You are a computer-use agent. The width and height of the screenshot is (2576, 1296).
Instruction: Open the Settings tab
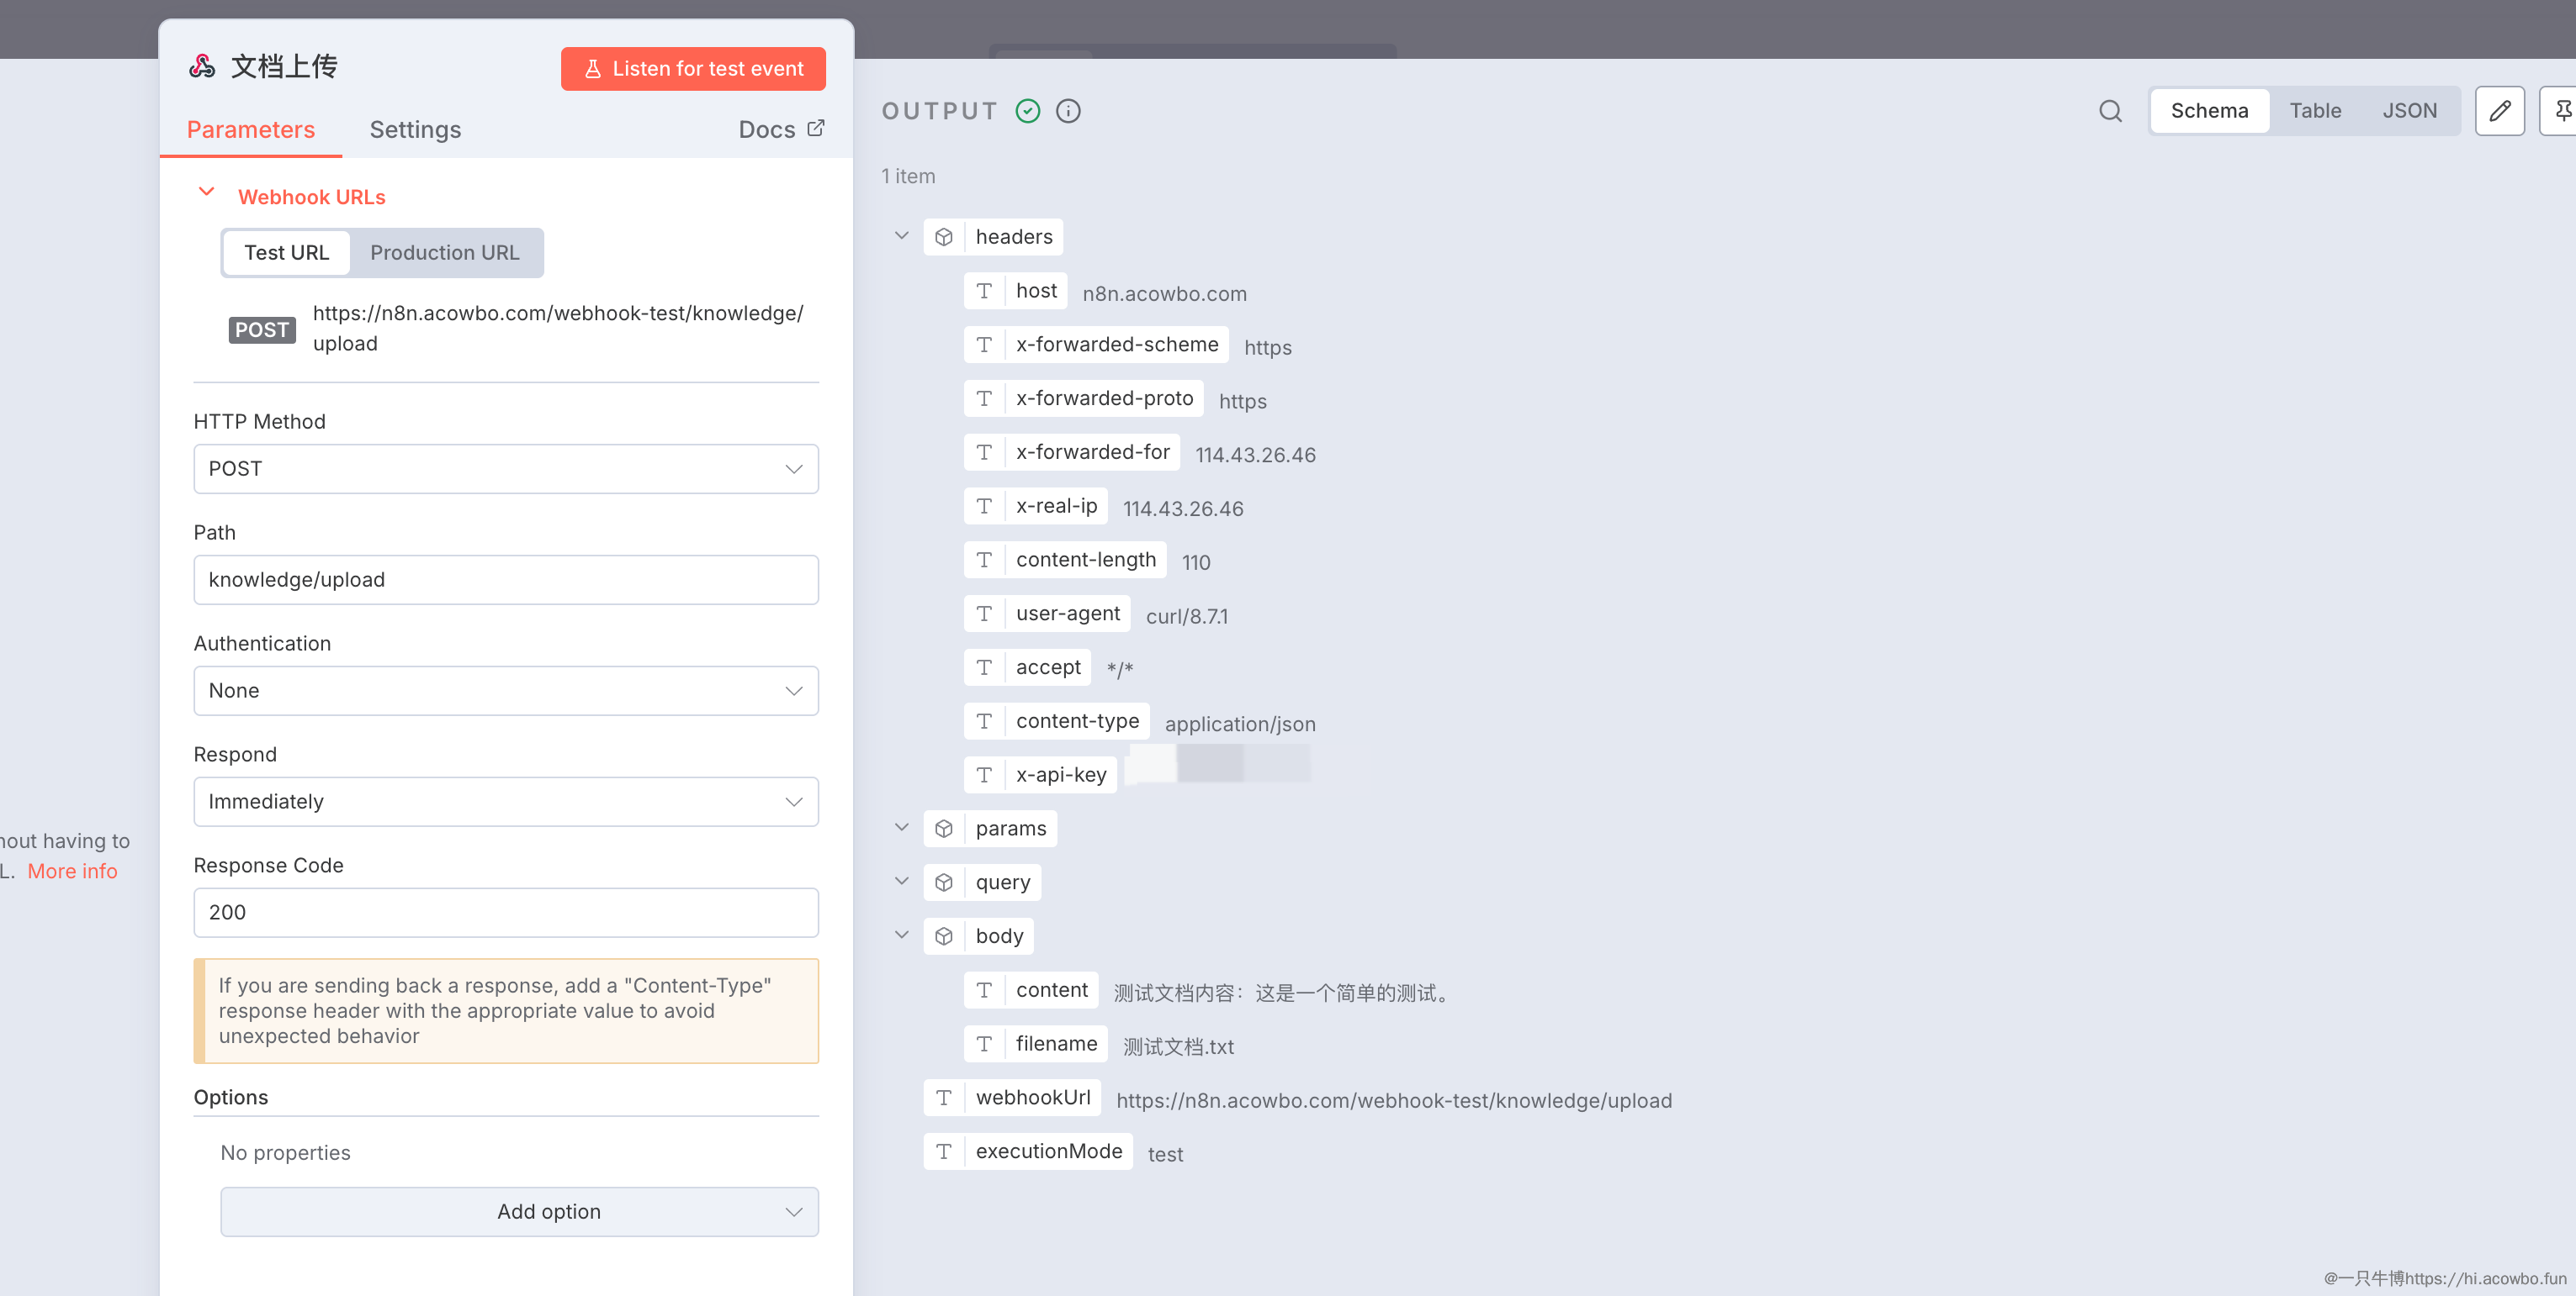click(x=415, y=130)
